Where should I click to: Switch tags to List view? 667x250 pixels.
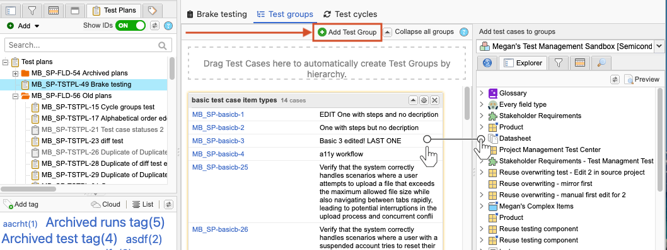pos(143,204)
